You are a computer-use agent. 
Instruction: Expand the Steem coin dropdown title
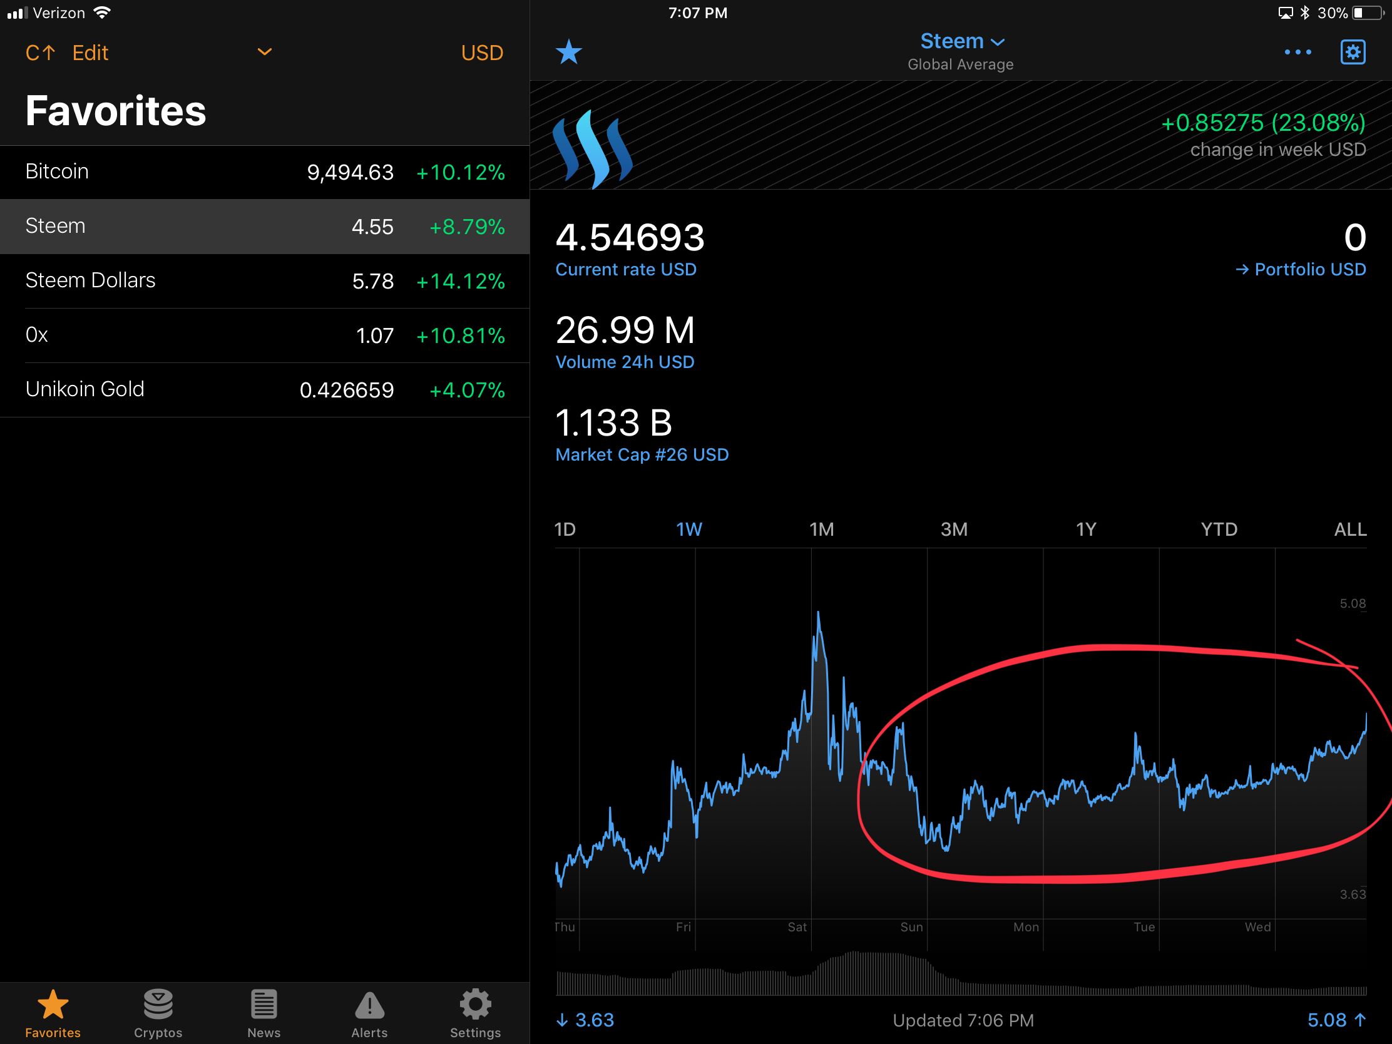tap(961, 41)
